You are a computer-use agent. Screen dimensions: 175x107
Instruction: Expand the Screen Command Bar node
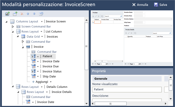click(x=13, y=27)
